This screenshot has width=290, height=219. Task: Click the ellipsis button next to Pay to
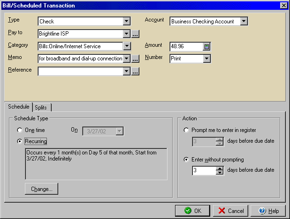pyautogui.click(x=136, y=34)
